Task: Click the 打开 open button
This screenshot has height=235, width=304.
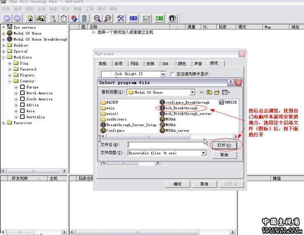Action: point(224,145)
